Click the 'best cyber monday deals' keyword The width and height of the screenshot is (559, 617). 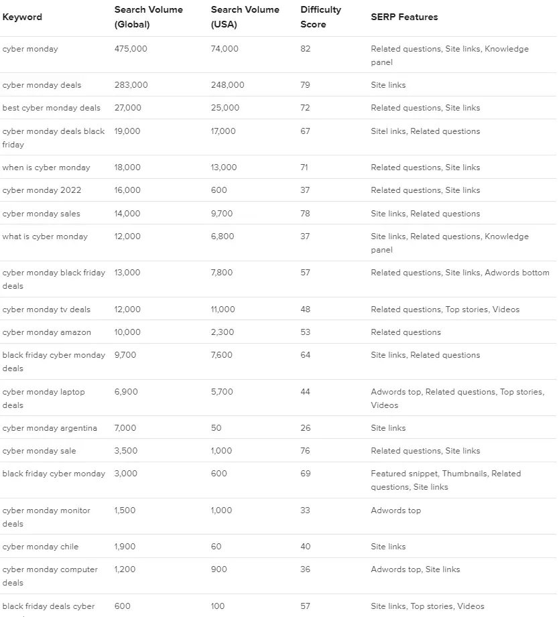coord(51,108)
